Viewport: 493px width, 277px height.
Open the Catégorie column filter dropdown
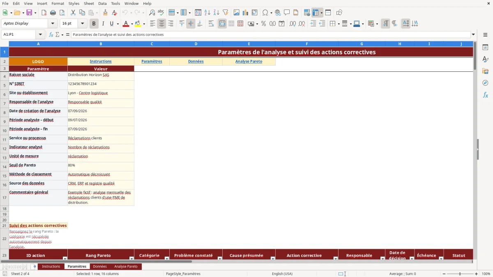pyautogui.click(x=166, y=258)
